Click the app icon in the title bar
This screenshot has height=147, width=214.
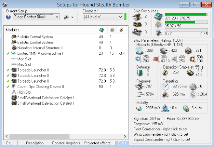tap(5, 5)
